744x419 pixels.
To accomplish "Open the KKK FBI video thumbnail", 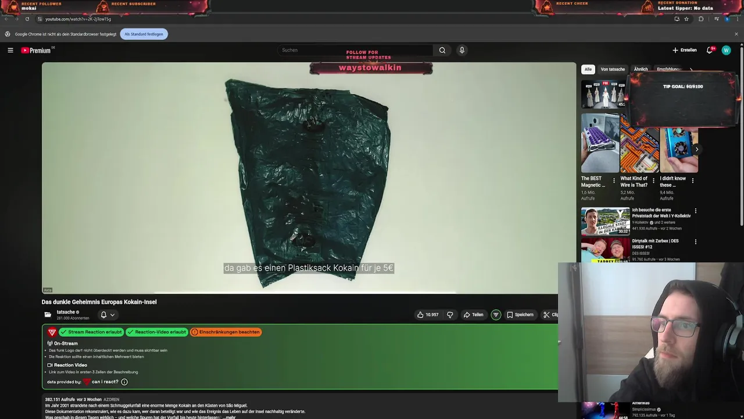I will pyautogui.click(x=603, y=94).
